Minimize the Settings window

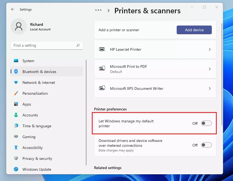pyautogui.click(x=192, y=7)
